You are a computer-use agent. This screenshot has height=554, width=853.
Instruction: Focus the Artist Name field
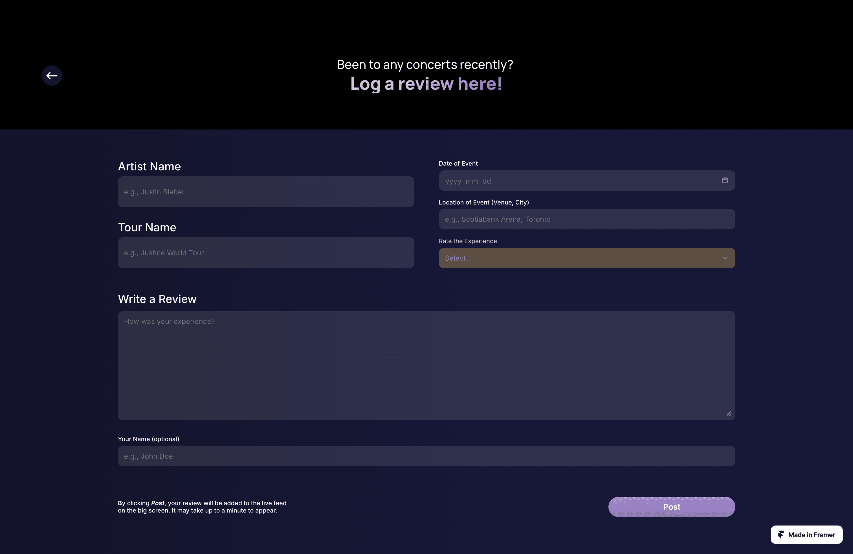(266, 192)
